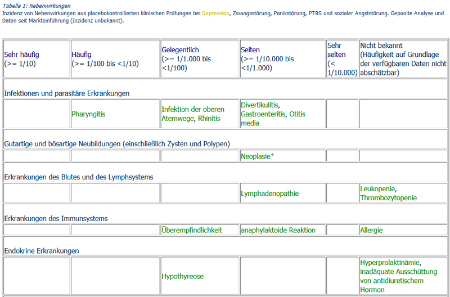The image size is (450, 297).
Task: Open the Thrombozytopenie link
Action: pos(388,197)
